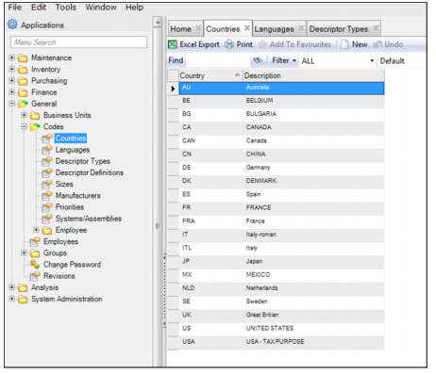Screen dimensions: 436x374
Task: Click the New document icon
Action: 344,44
